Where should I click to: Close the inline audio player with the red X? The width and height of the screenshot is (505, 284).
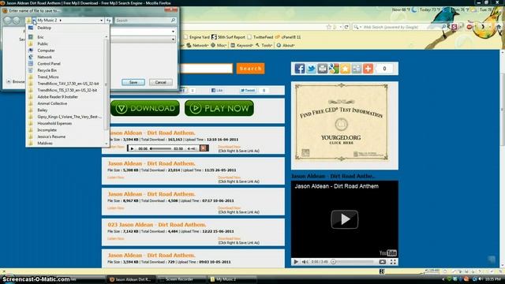point(204,148)
